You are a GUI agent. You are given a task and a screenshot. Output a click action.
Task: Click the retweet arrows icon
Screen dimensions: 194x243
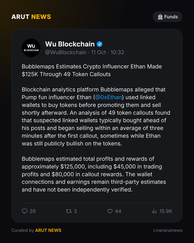point(69,211)
